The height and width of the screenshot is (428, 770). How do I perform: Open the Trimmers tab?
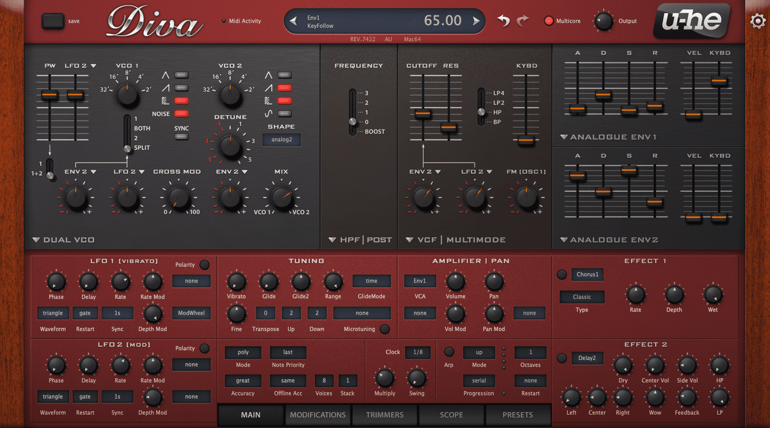385,415
